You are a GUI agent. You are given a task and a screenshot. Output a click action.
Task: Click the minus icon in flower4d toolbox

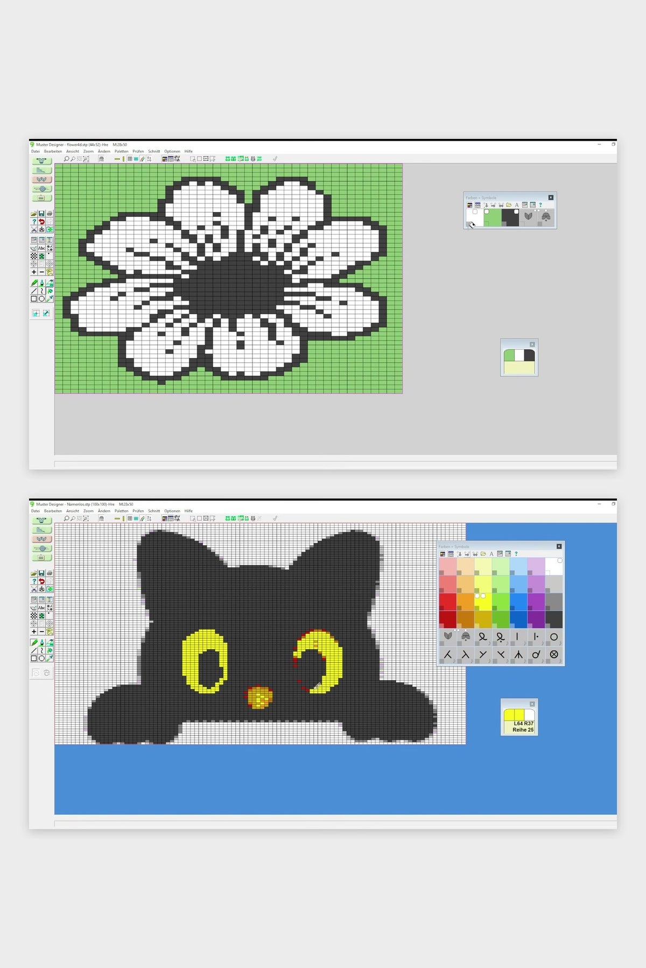click(x=41, y=272)
